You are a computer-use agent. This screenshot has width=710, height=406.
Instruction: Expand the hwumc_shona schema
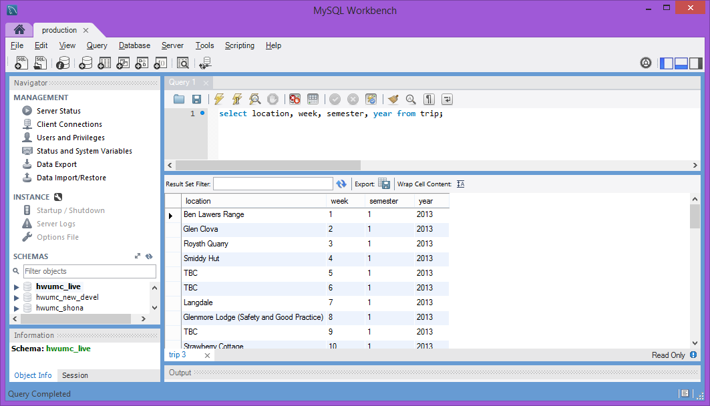click(16, 309)
